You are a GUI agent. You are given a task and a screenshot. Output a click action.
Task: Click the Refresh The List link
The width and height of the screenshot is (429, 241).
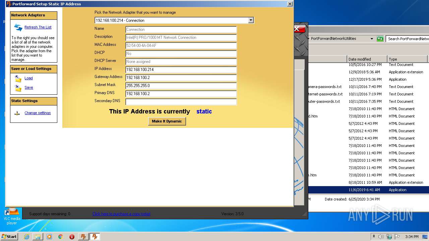[38, 27]
